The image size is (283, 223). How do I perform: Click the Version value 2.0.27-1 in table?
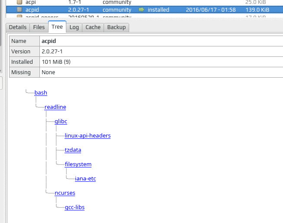(x=52, y=52)
